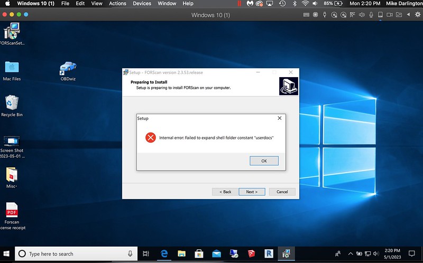Click the 85% battery status
Viewport: 423px width, 263px height.
333,4
